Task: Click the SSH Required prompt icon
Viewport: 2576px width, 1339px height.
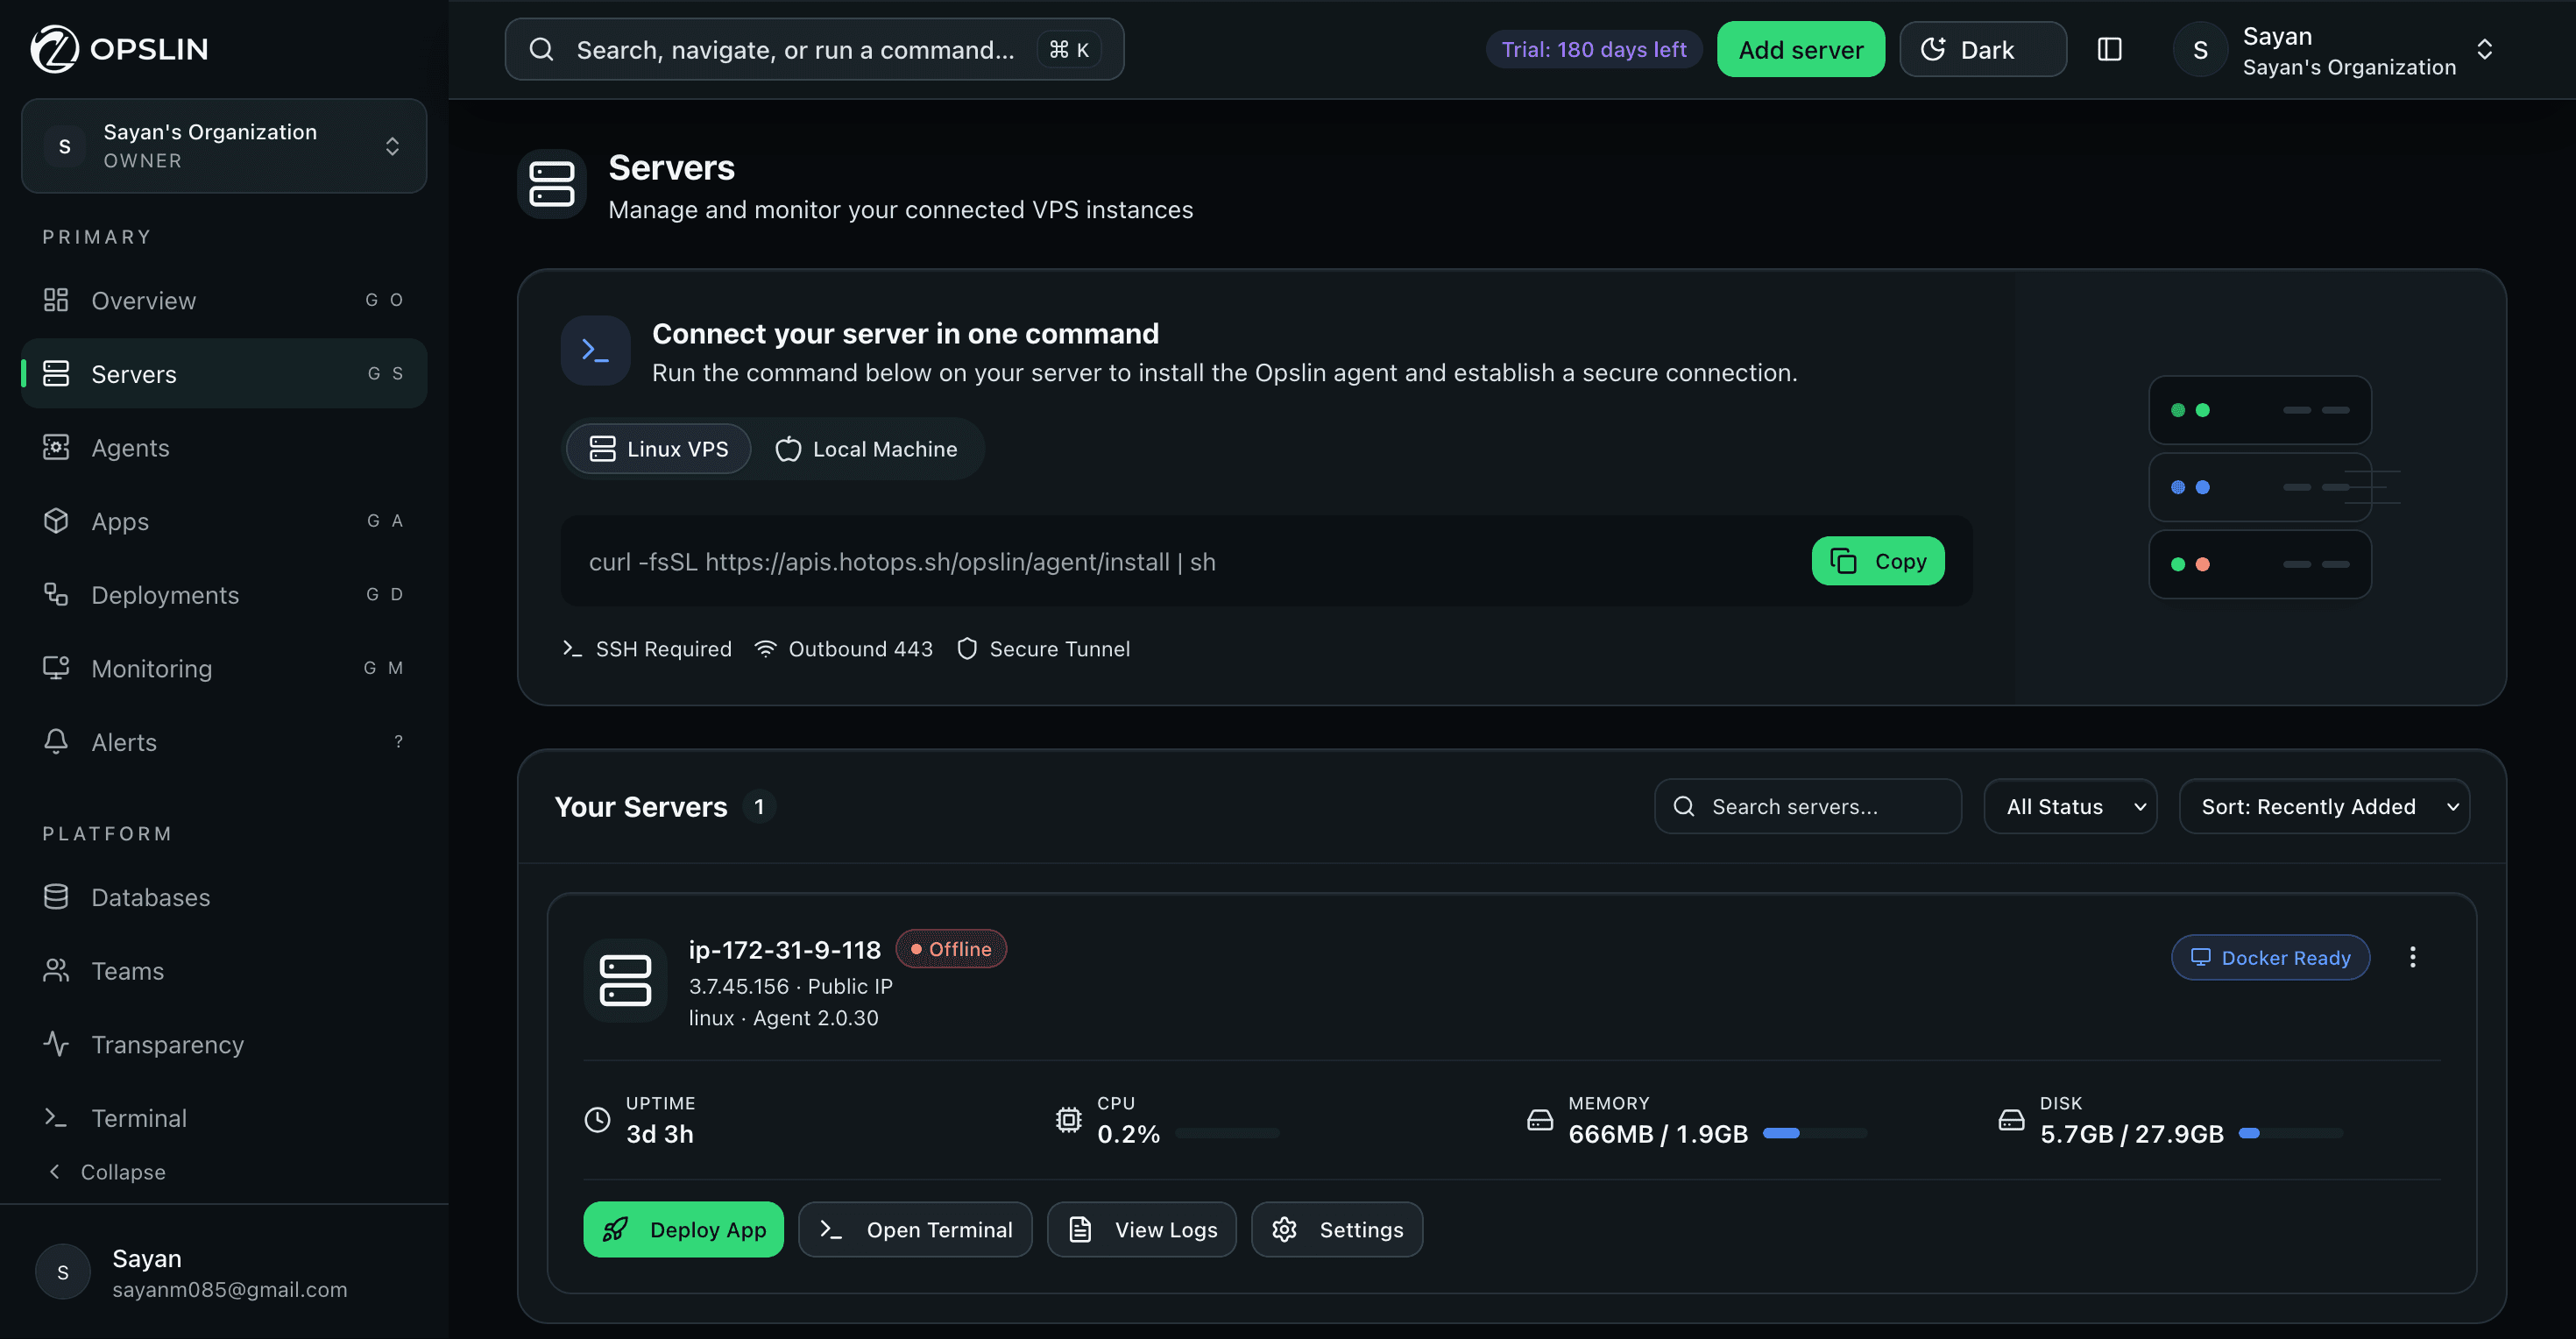Action: tap(572, 648)
